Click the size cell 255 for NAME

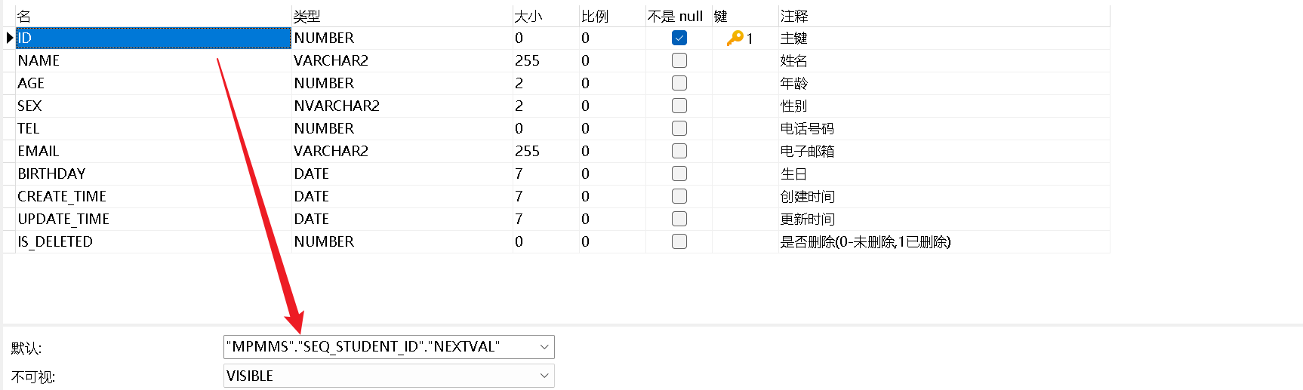[x=546, y=60]
